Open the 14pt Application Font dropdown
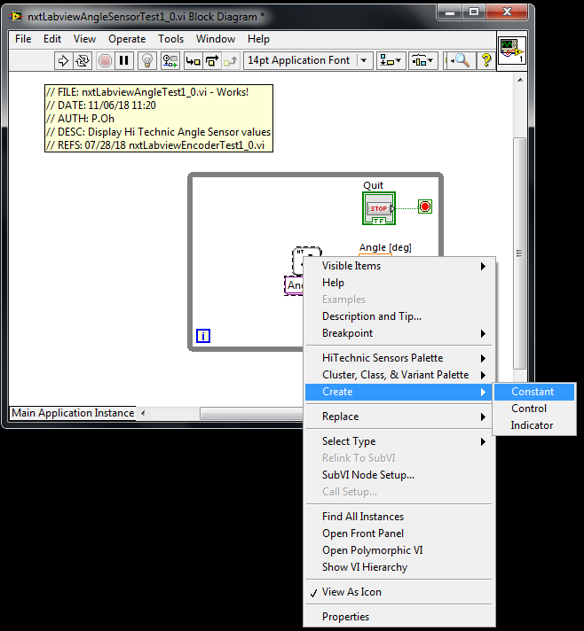This screenshot has width=584, height=631. (x=308, y=61)
